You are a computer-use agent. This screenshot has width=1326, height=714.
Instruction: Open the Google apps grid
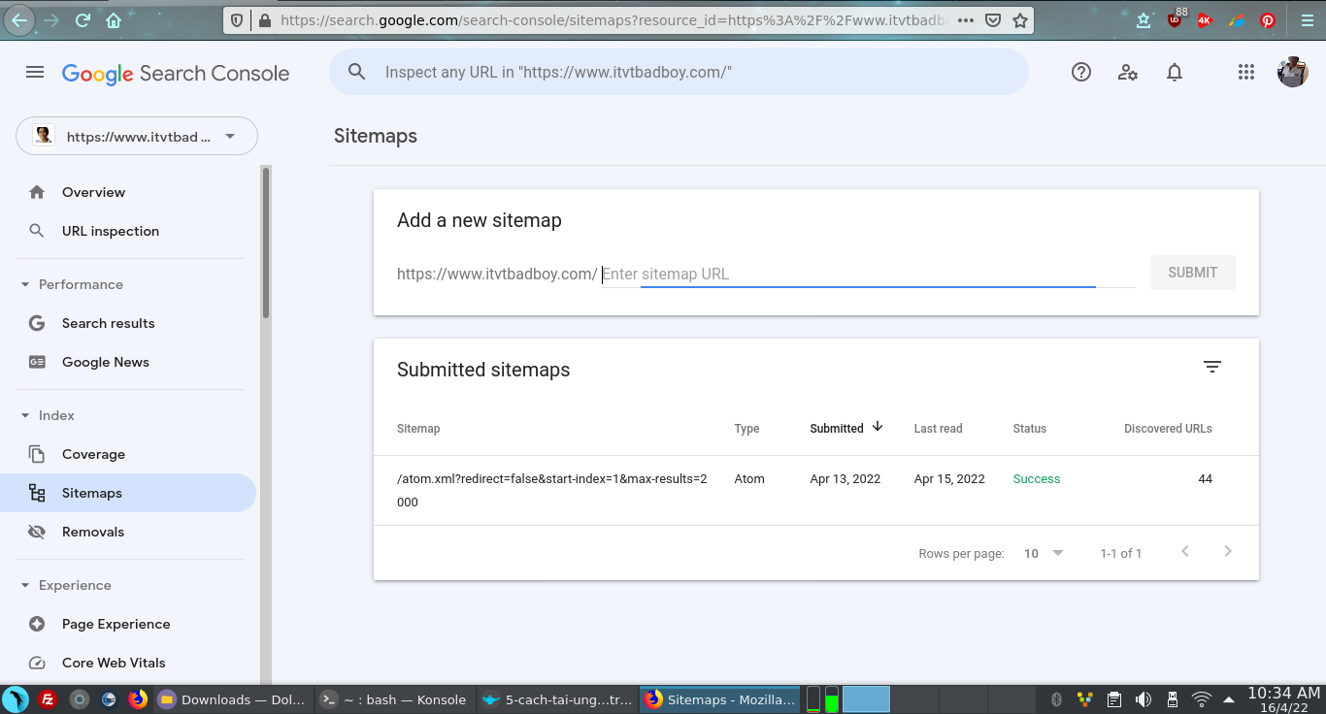click(1246, 72)
